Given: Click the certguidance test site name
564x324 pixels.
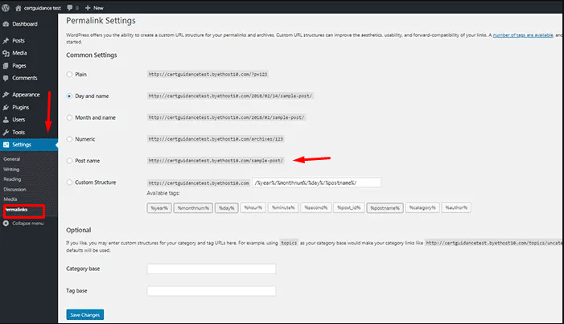Looking at the screenshot, I should tap(43, 8).
